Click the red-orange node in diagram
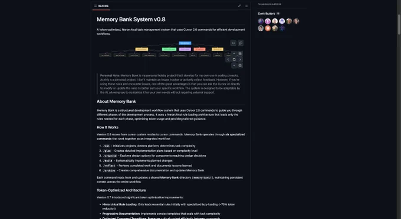This screenshot has width=401, height=219. coord(199,49)
